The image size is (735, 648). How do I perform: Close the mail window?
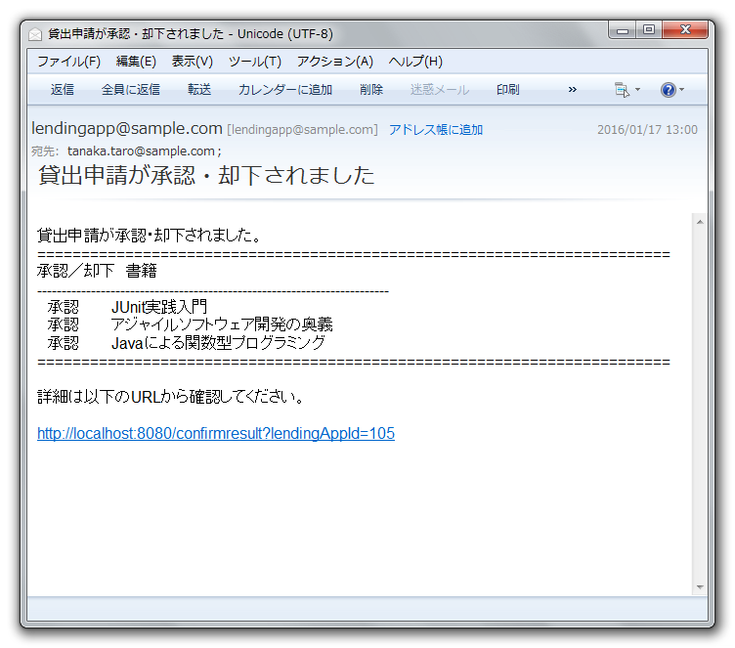(x=685, y=30)
